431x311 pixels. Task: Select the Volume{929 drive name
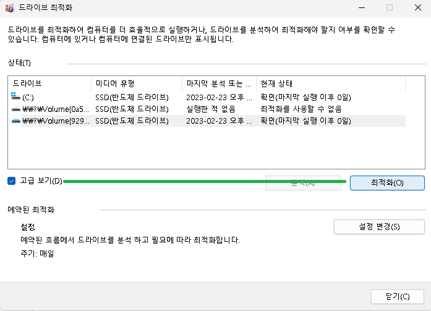click(x=56, y=121)
